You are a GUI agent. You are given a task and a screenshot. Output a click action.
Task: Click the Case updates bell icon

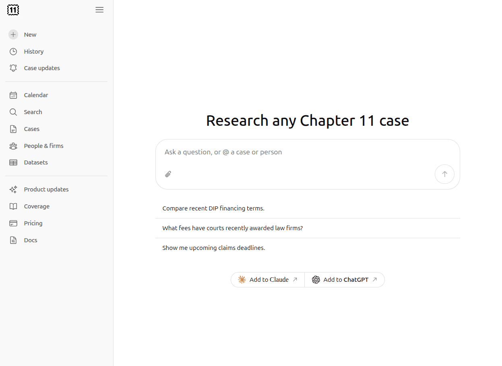(x=13, y=68)
